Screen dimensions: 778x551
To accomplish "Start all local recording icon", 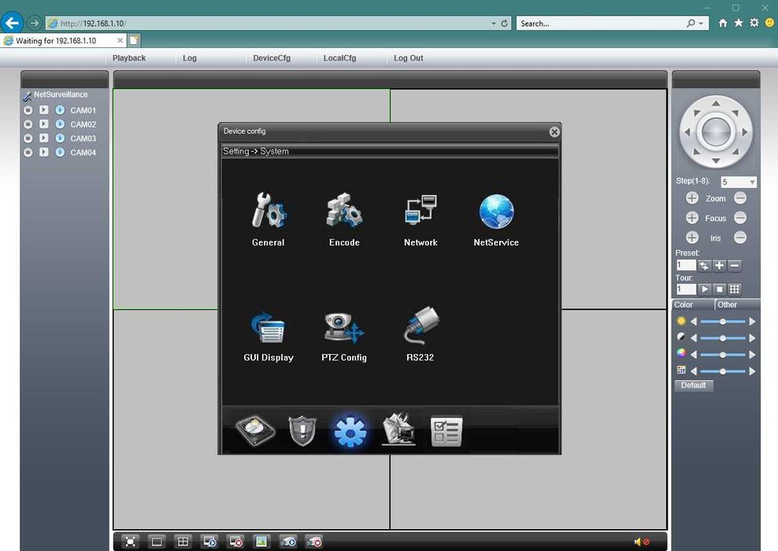I will (287, 542).
